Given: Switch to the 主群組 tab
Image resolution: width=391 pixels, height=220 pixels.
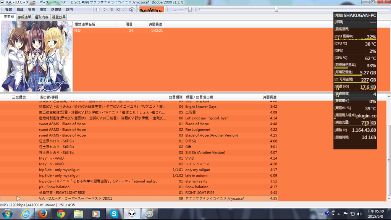Looking at the screenshot, I should coord(8,17).
